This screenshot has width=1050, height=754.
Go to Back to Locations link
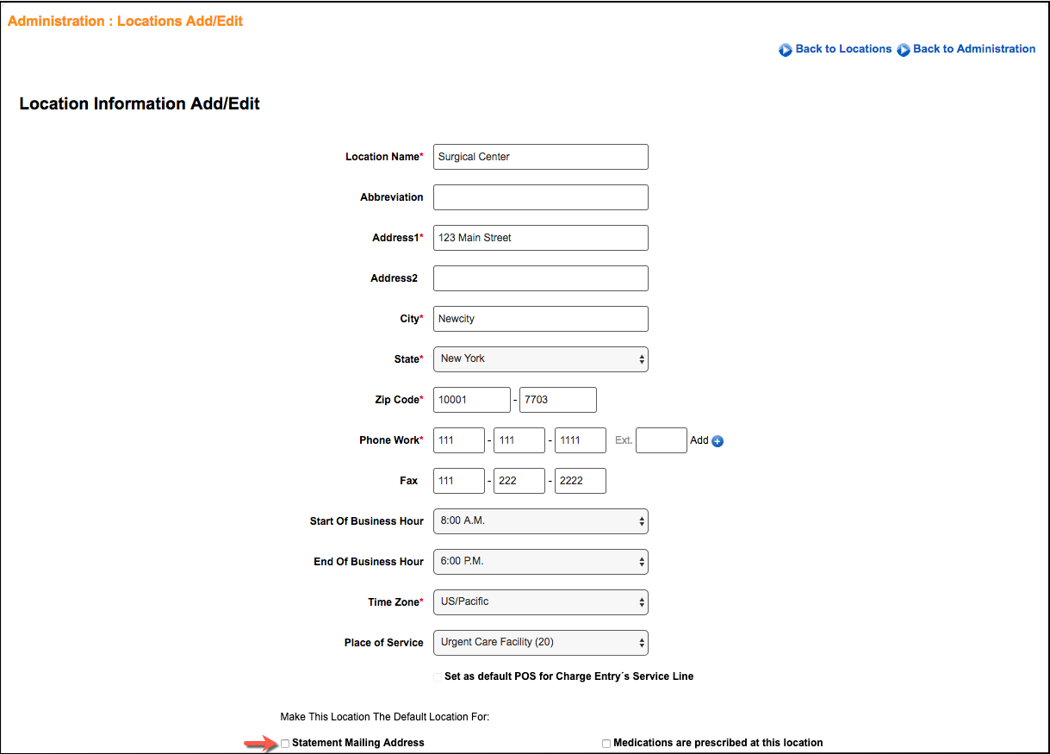tap(842, 49)
